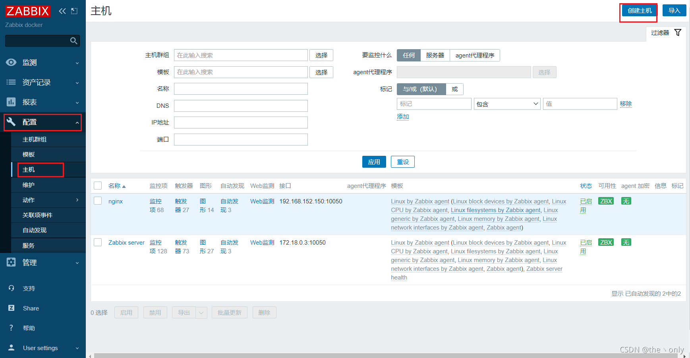Screen dimensions: 690x358
Task: Click the horizontal scrollbar at the bottom
Action: pos(385,356)
